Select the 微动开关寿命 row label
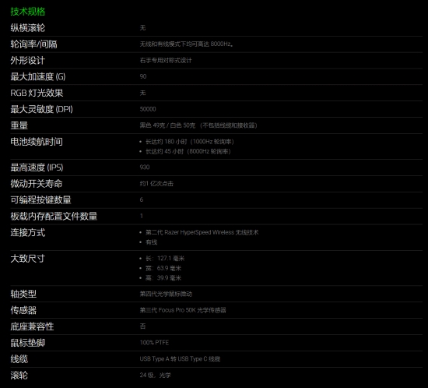 tap(37, 184)
